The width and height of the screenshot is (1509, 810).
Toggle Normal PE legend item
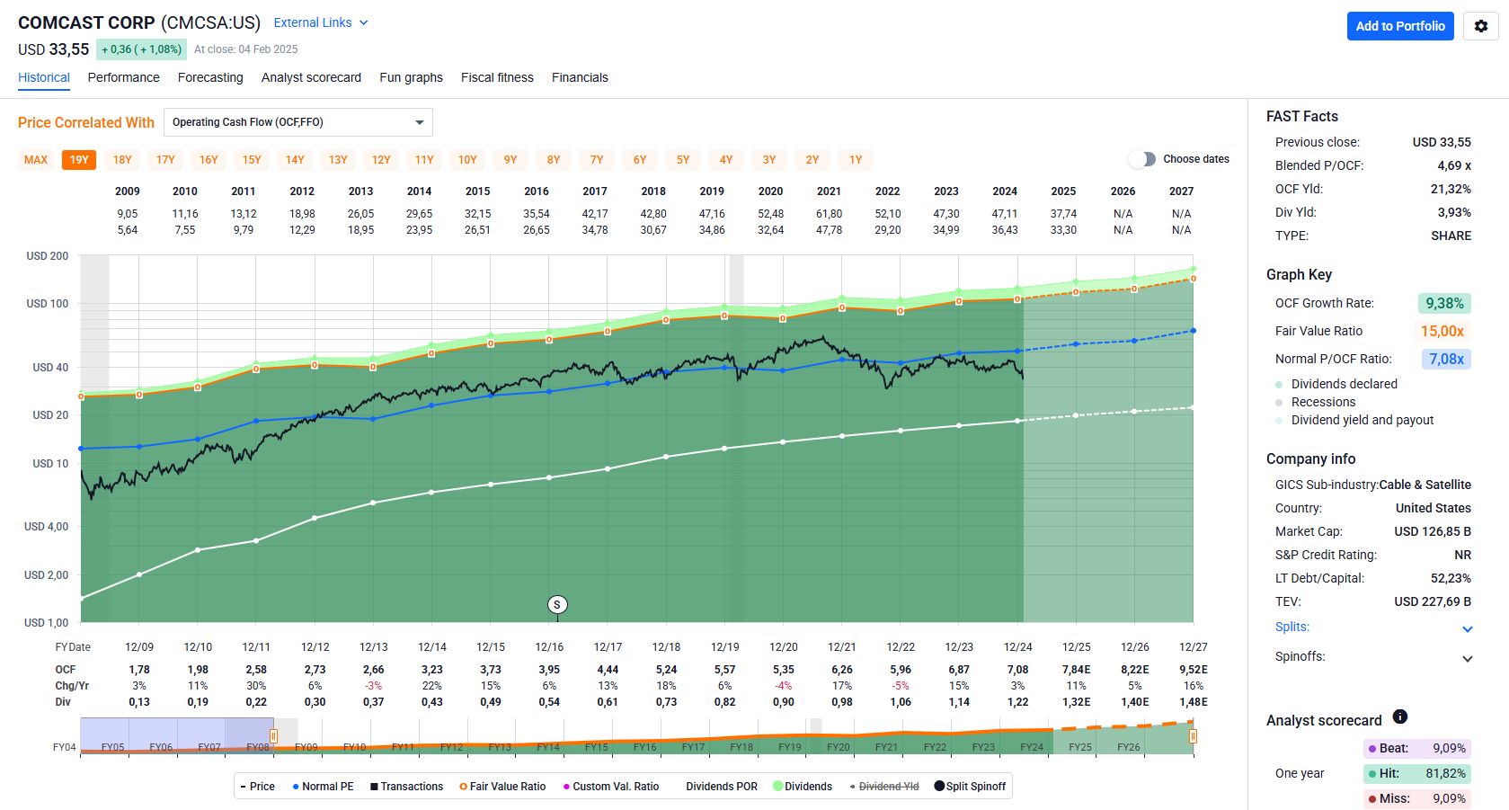[323, 787]
